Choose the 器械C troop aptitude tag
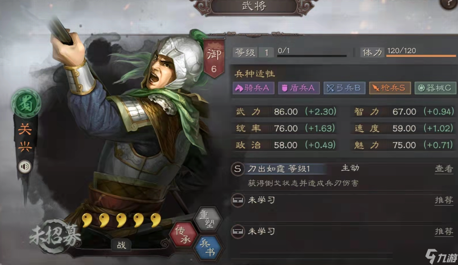458x265 pixels. tap(435, 88)
